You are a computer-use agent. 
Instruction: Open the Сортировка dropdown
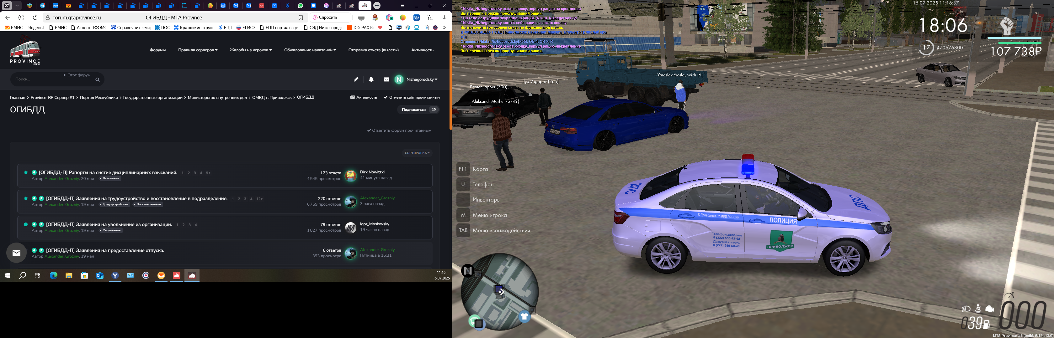coord(417,153)
